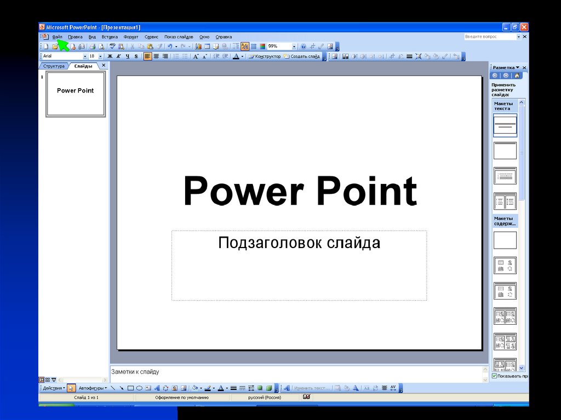Viewport: 561px width, 420px height.
Task: Open Print Preview icon
Action: 101,47
